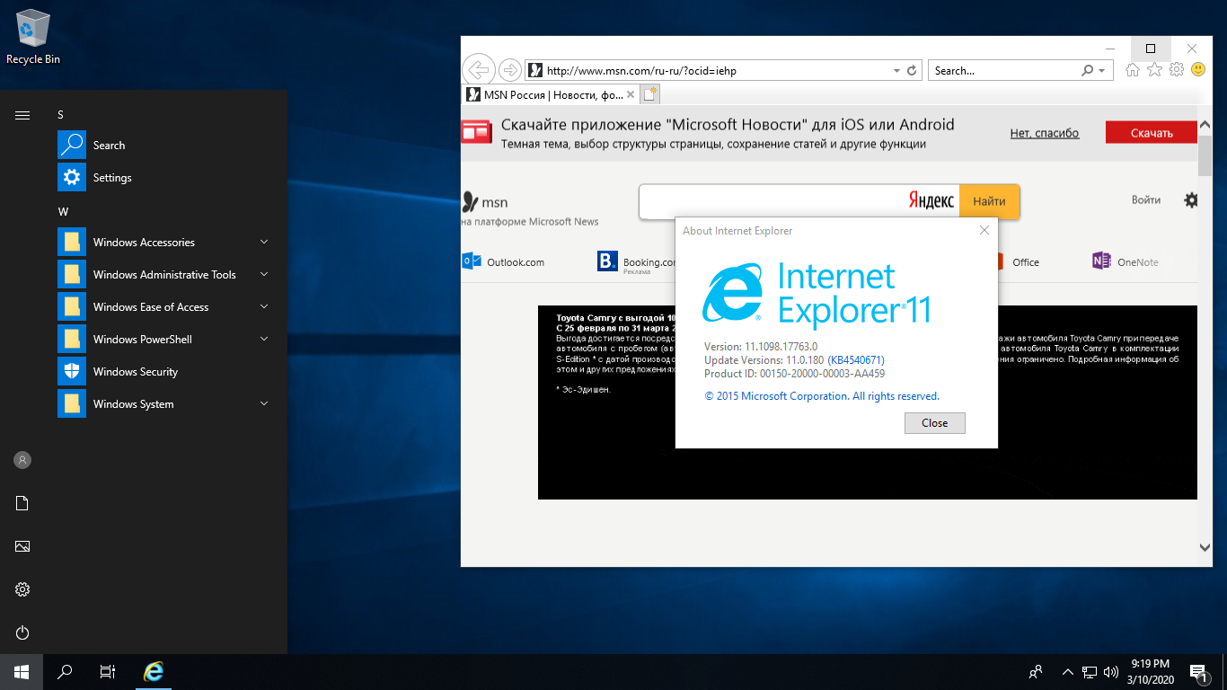Click the Start menu hamburger button
Viewport: 1227px width, 690px height.
click(x=22, y=115)
